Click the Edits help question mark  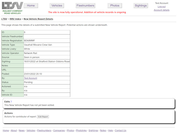tap(11, 101)
